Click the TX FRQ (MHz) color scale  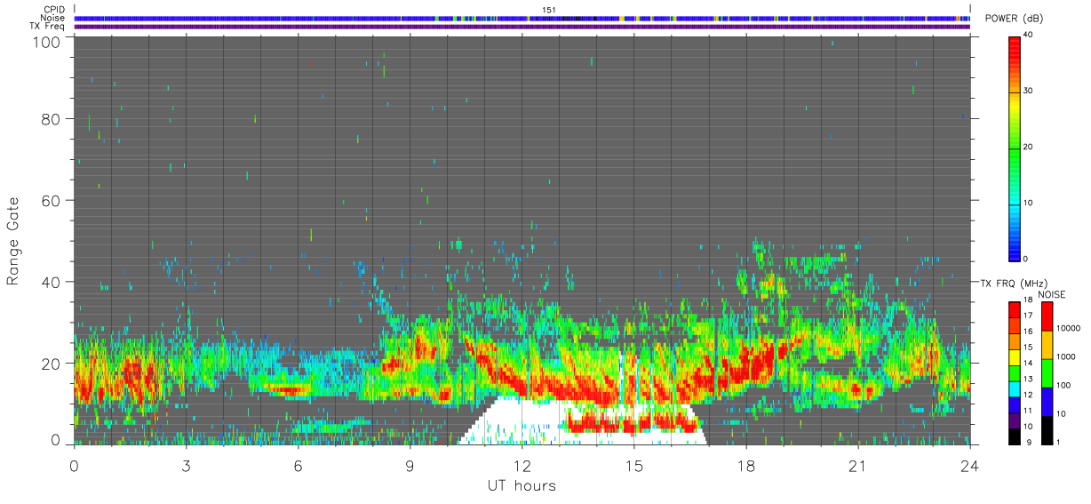pos(1014,372)
